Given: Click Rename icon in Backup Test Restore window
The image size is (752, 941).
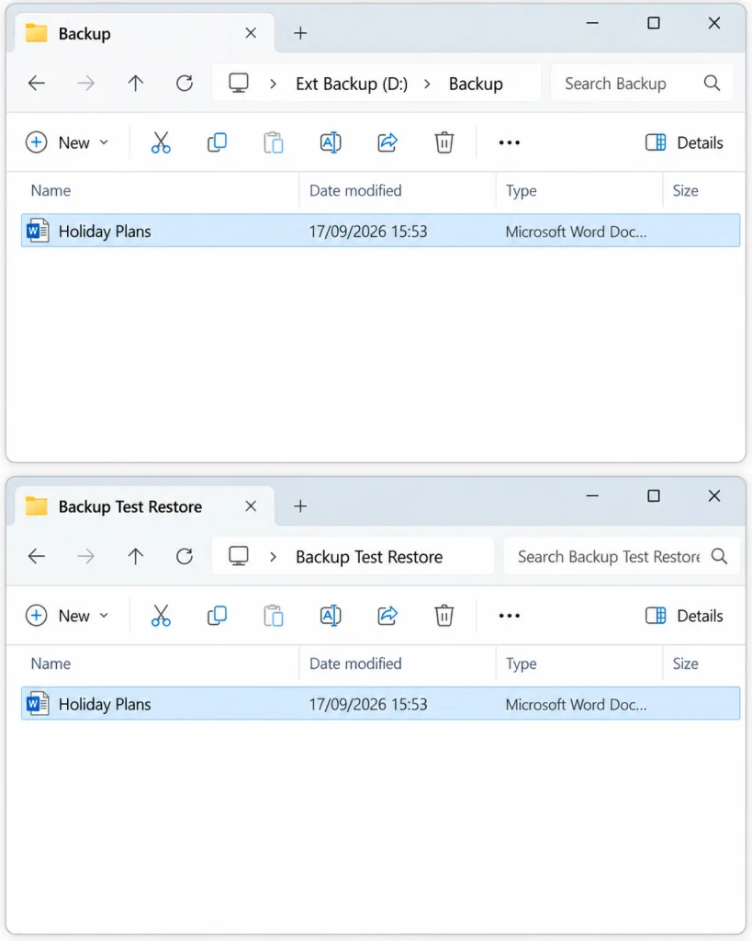Looking at the screenshot, I should (x=331, y=616).
